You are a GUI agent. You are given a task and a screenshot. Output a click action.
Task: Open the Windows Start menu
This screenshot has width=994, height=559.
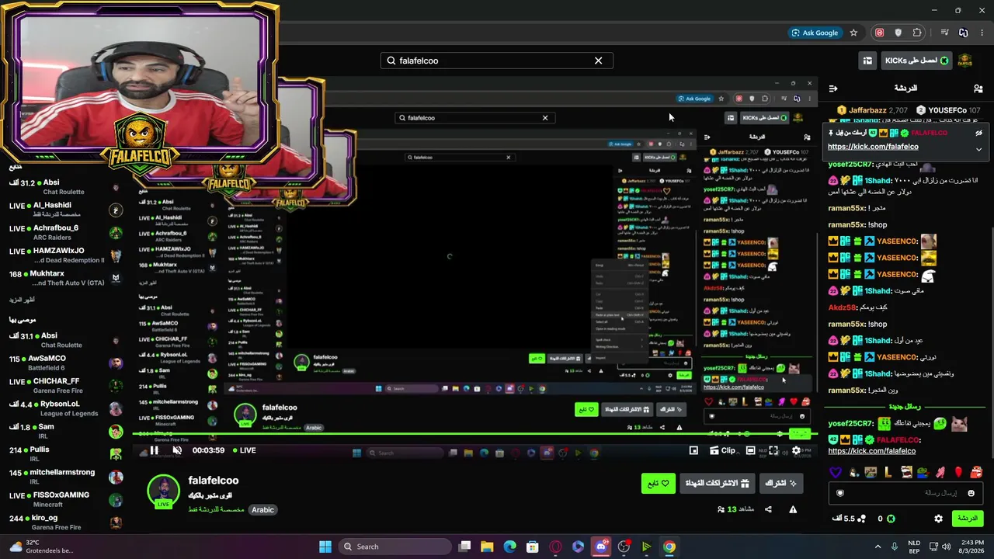(x=325, y=547)
